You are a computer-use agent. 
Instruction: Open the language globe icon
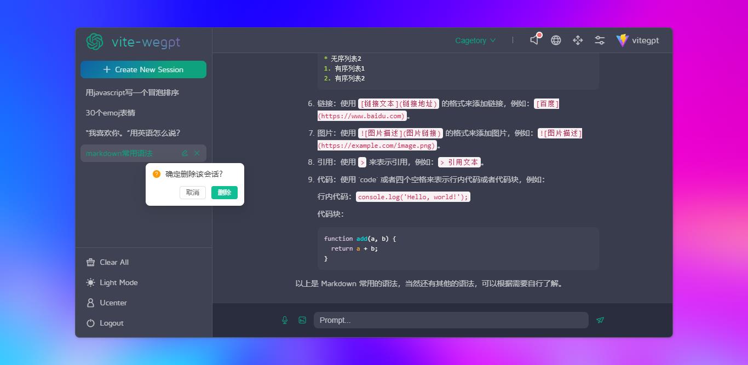tap(556, 40)
